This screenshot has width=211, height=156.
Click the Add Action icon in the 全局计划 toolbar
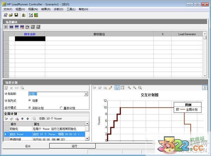pyautogui.click(x=6, y=119)
